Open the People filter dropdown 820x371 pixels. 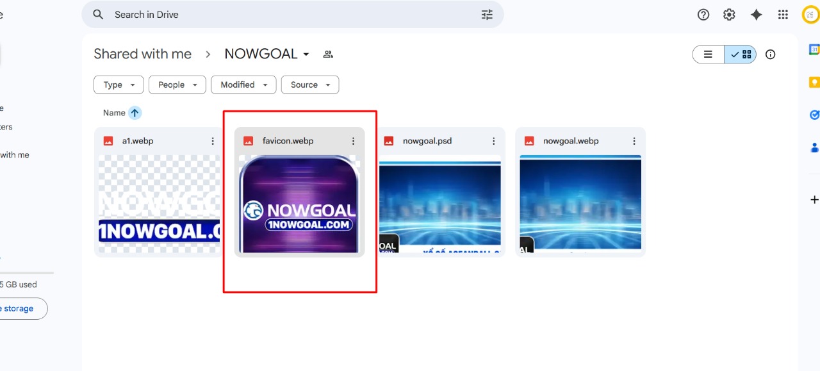(x=177, y=85)
